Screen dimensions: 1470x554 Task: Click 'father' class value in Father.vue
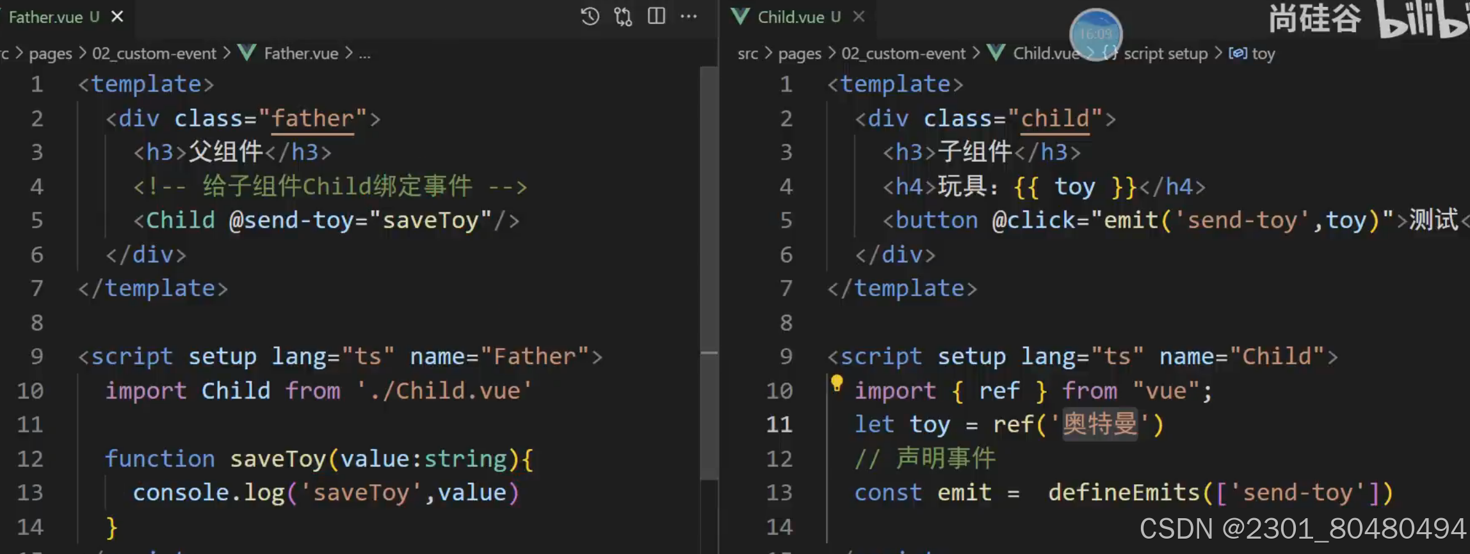[x=312, y=118]
